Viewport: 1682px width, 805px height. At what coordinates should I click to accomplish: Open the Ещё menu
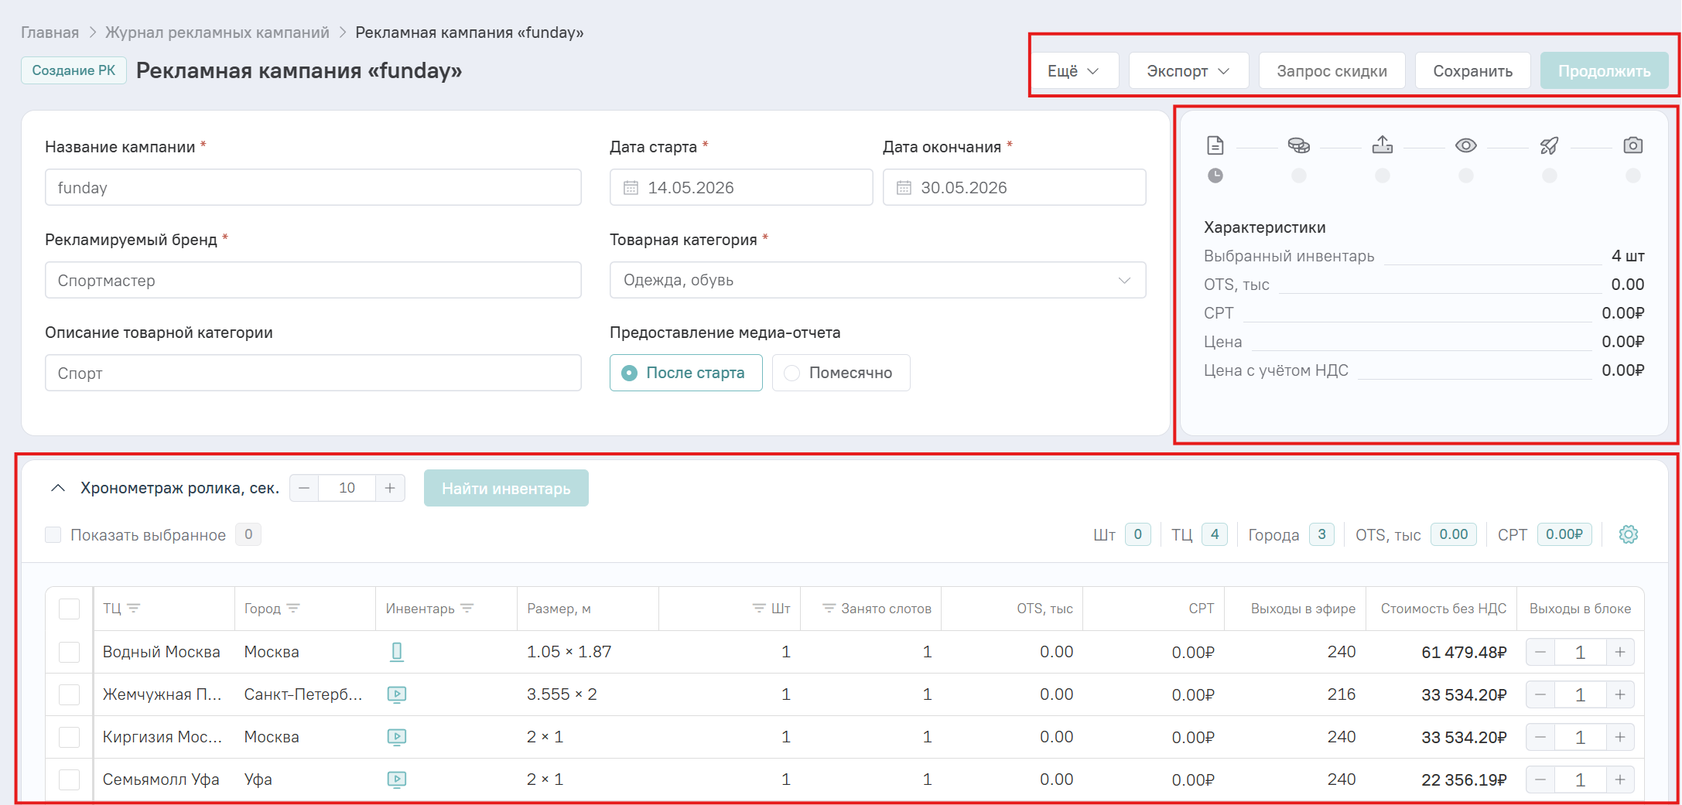tap(1075, 71)
